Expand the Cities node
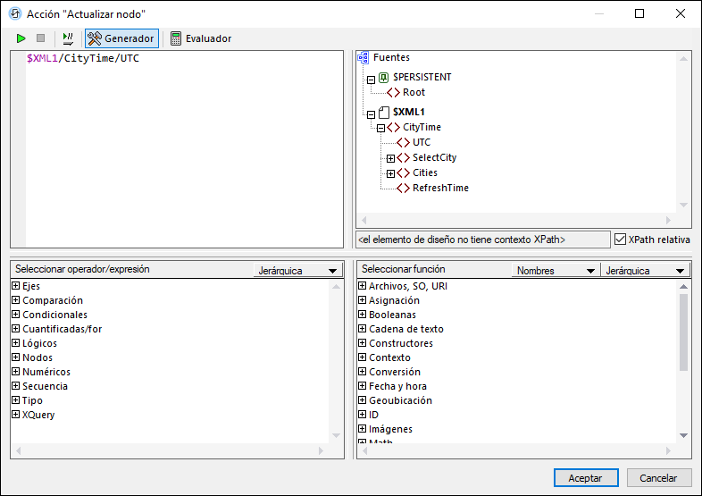The height and width of the screenshot is (496, 702). (390, 173)
